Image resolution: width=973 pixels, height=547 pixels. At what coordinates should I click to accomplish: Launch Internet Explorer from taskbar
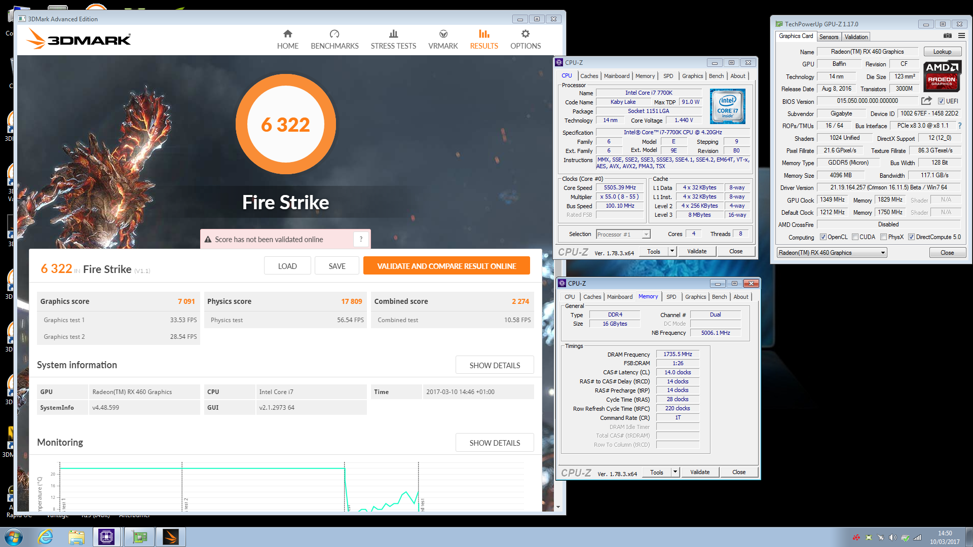pos(46,537)
